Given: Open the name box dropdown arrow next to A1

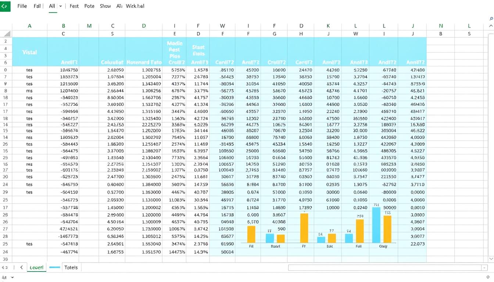Looking at the screenshot, I should coord(12,278).
